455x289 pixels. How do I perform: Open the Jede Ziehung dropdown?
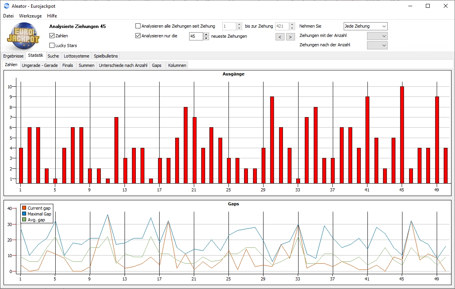pos(365,26)
